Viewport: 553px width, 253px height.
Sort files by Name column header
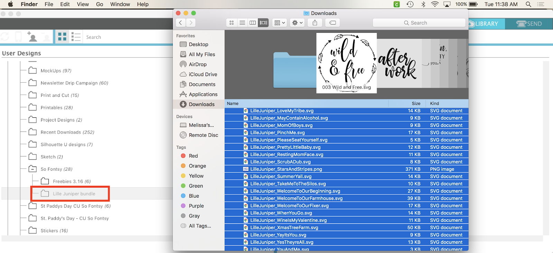tap(307, 103)
